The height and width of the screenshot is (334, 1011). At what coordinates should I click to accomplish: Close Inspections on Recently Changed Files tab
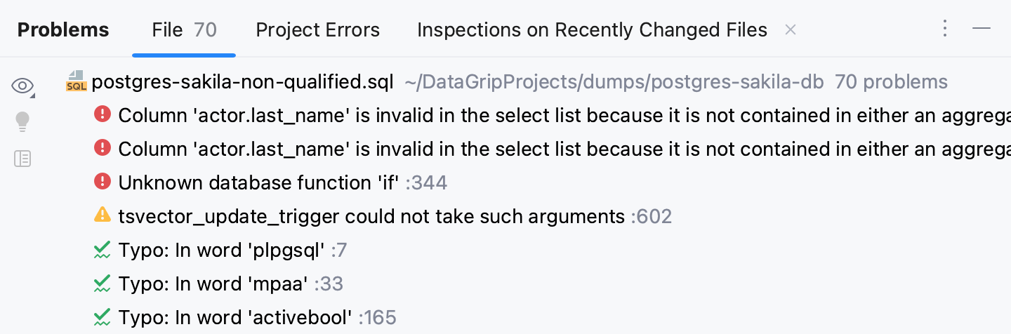click(x=790, y=30)
